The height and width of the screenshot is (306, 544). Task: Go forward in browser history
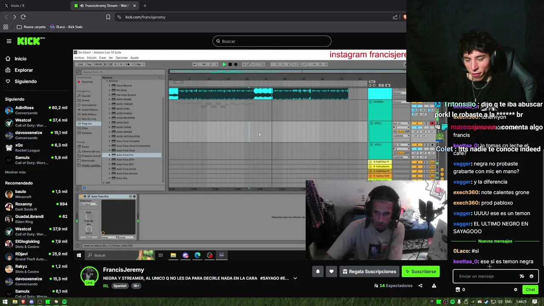tap(14, 17)
